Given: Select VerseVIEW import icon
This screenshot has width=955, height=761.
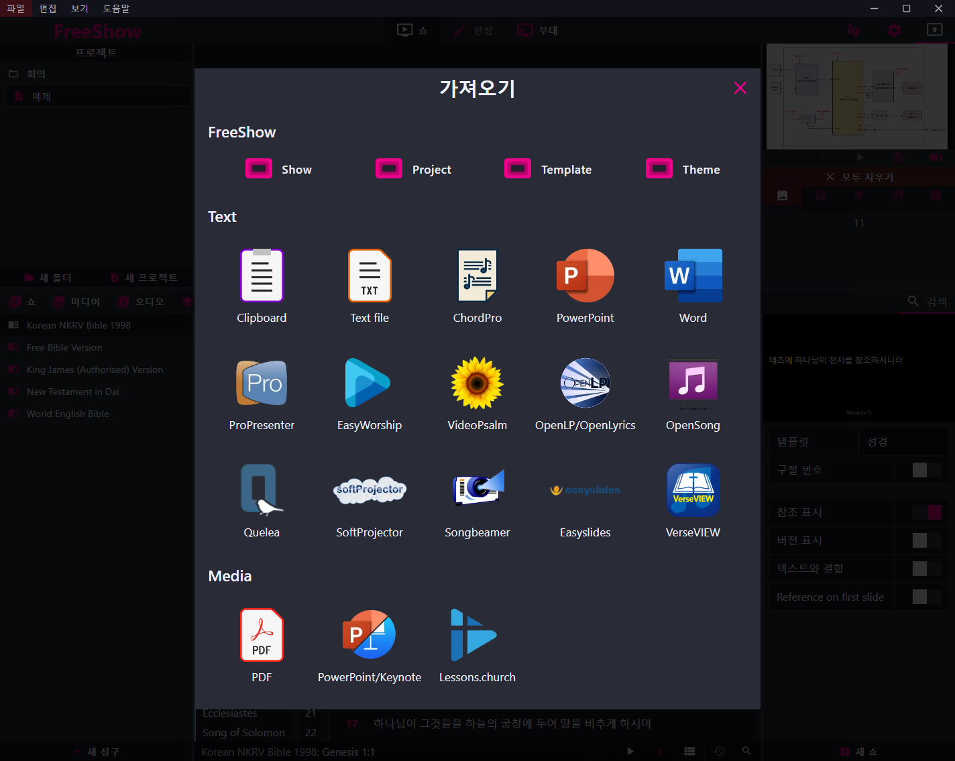Looking at the screenshot, I should point(693,490).
